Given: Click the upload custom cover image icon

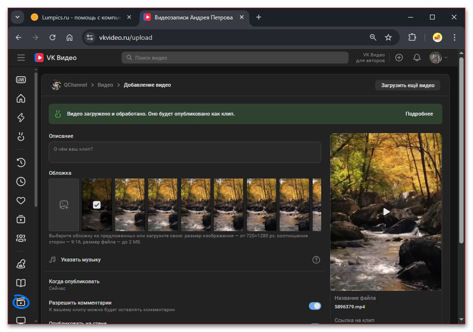Looking at the screenshot, I should click(x=64, y=205).
